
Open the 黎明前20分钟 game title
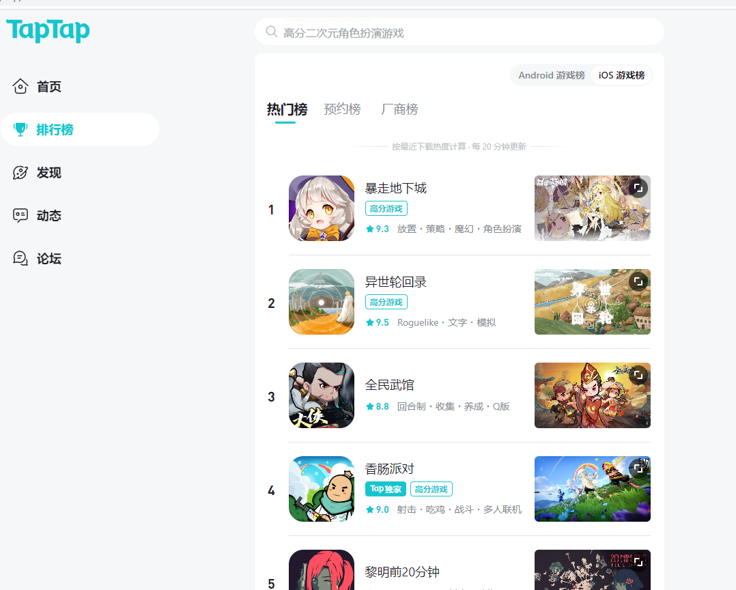pos(402,572)
